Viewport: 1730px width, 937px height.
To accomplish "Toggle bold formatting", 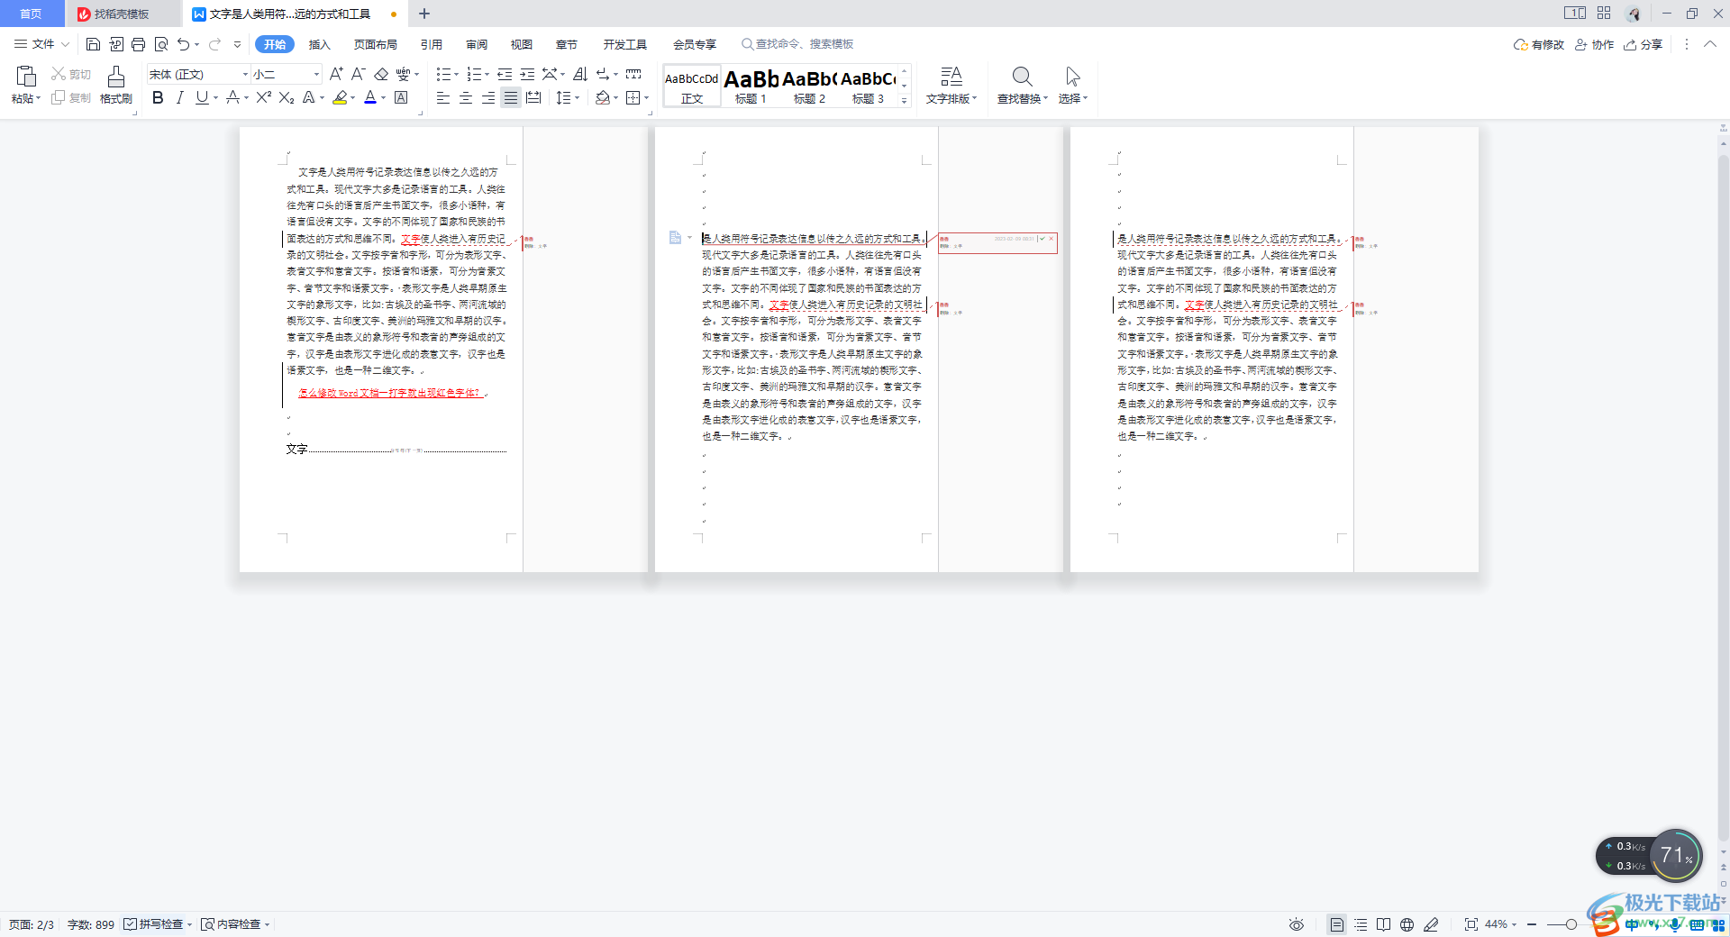I will tap(158, 97).
